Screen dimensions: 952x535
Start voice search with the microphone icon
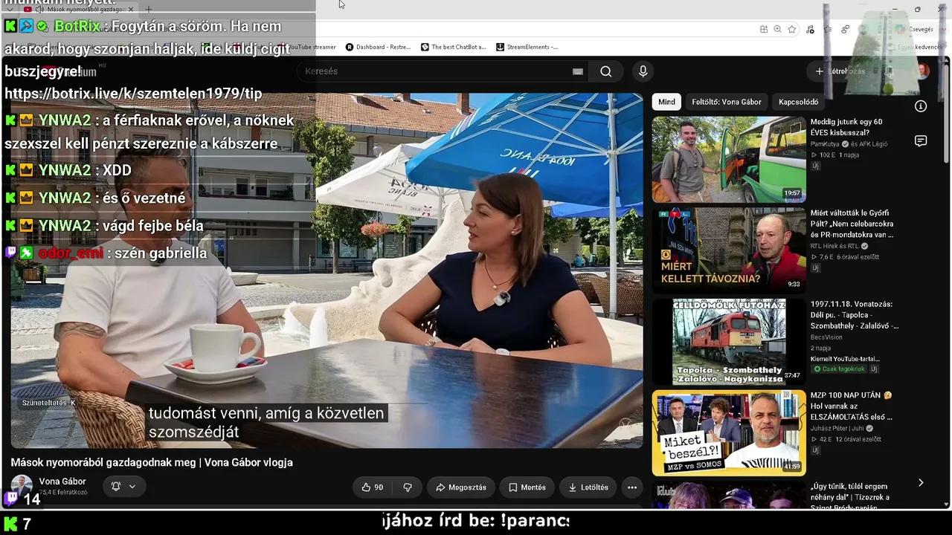point(643,71)
